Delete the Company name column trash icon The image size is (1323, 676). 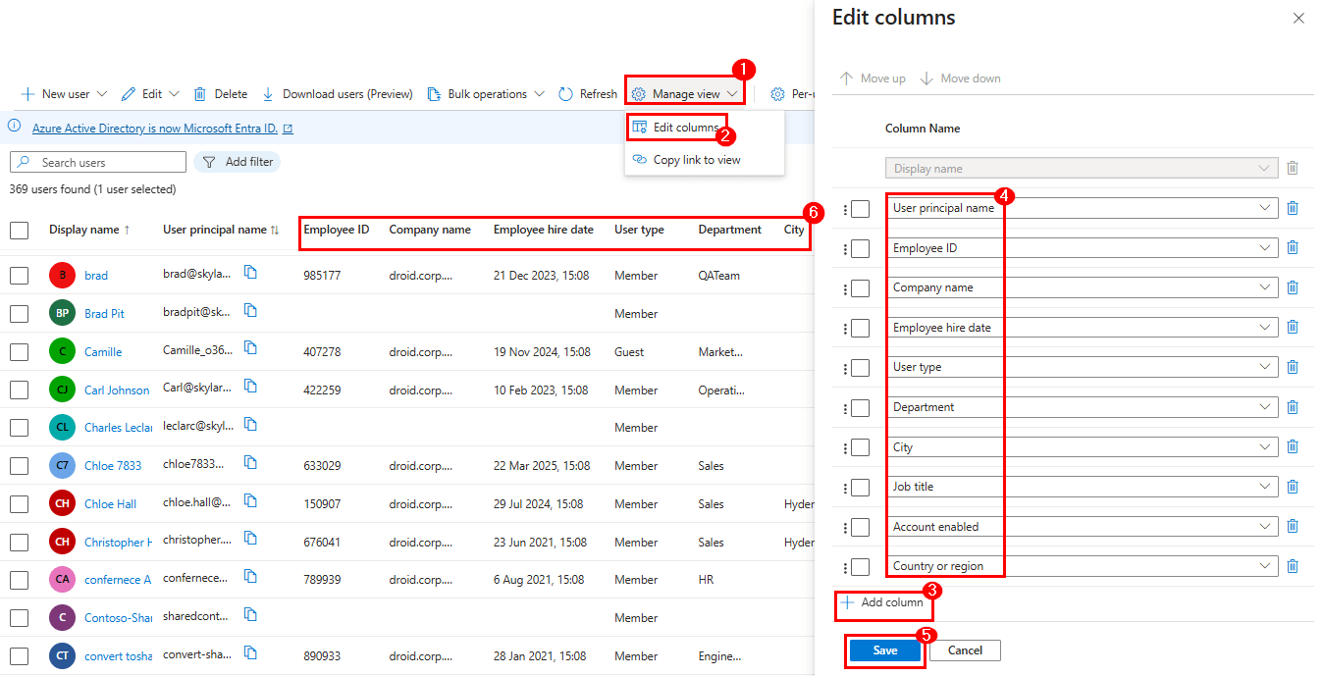[x=1293, y=287]
